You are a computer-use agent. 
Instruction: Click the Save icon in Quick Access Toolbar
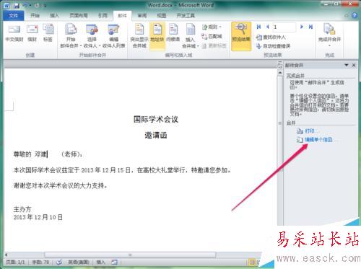[x=17, y=5]
